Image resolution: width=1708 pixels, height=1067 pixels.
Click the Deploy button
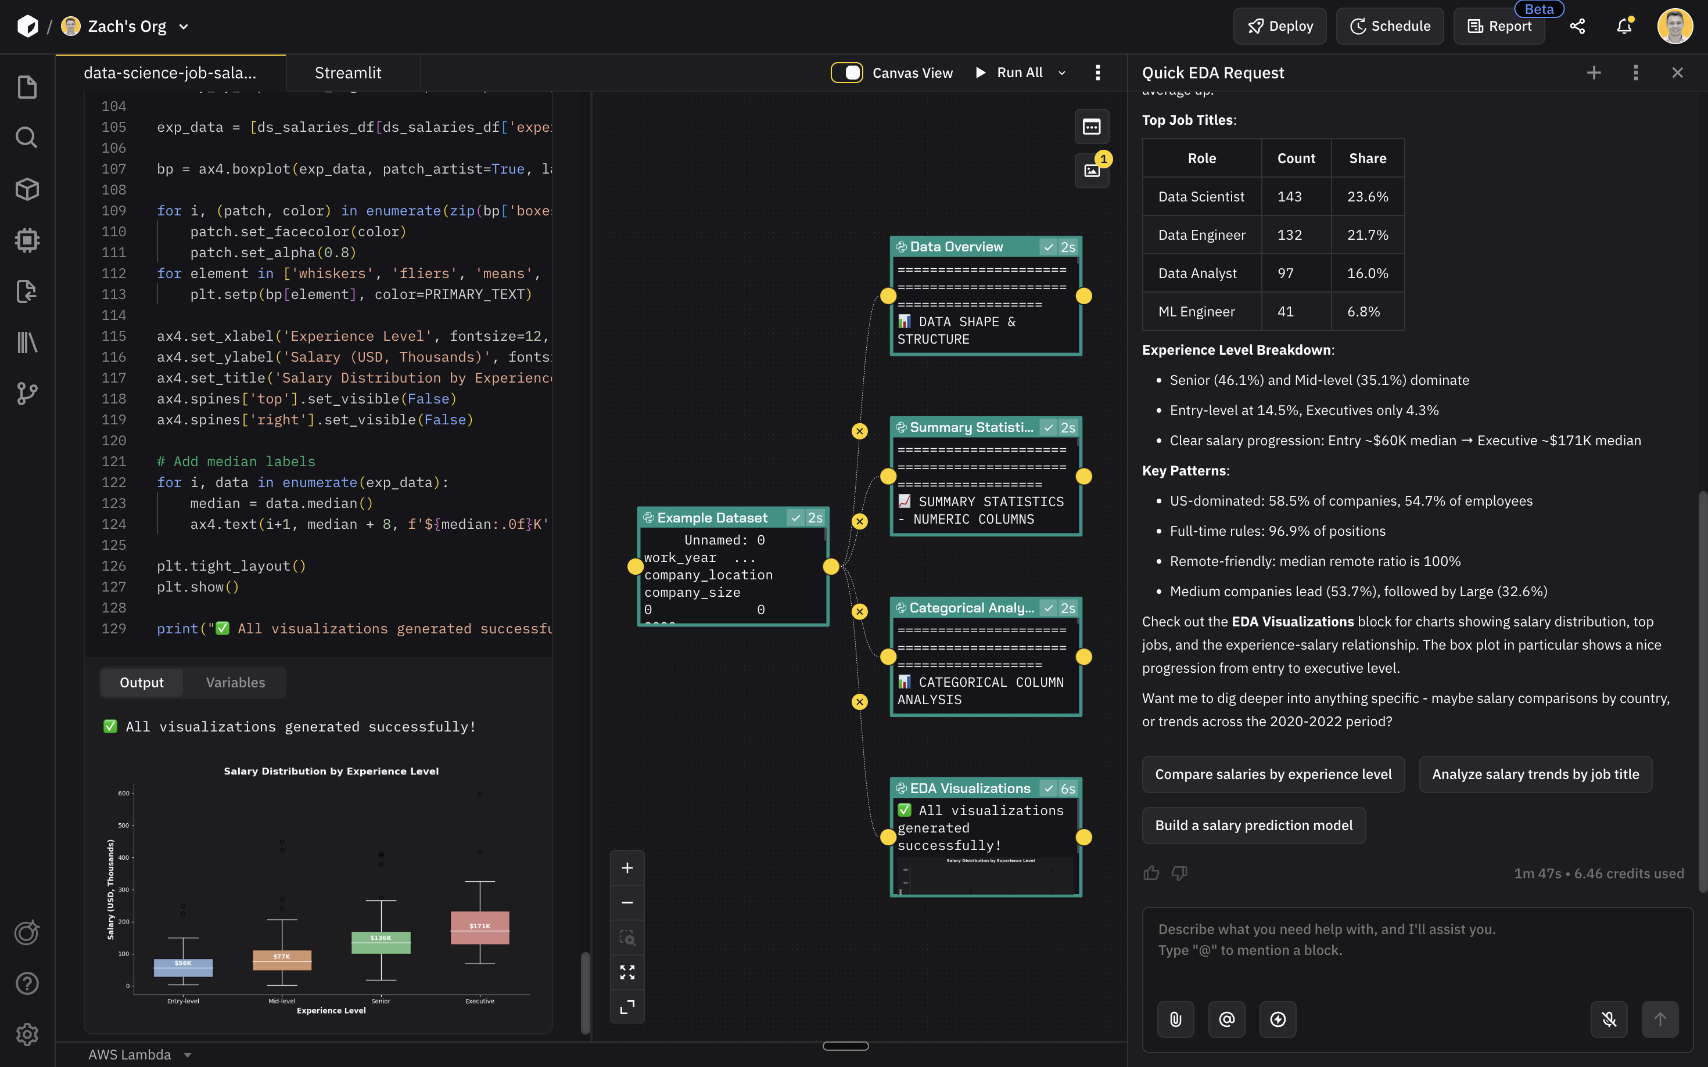pyautogui.click(x=1279, y=26)
